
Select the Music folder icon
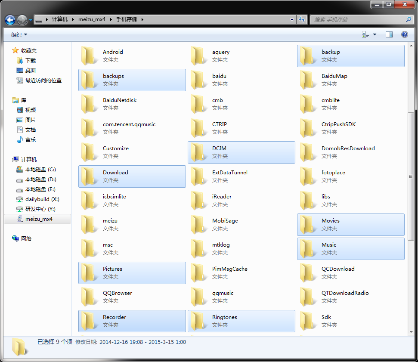point(307,248)
